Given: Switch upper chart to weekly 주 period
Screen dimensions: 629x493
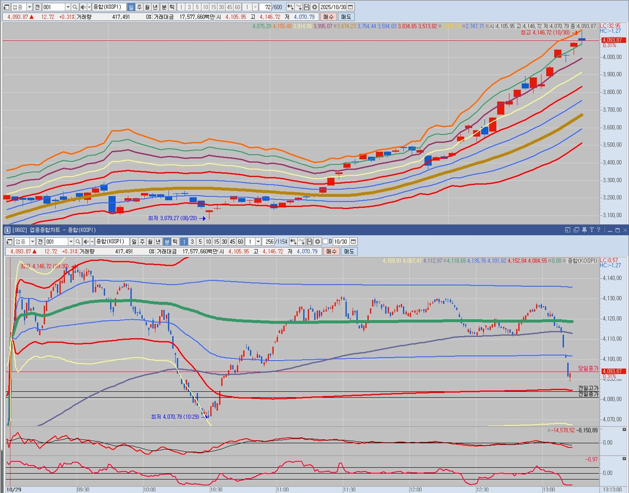Looking at the screenshot, I should 139,7.
